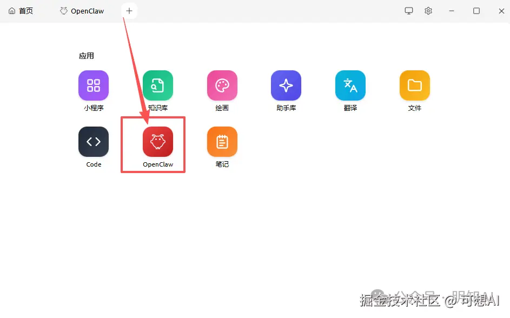Open the 笔记 notes app
The width and height of the screenshot is (510, 318).
point(222,142)
